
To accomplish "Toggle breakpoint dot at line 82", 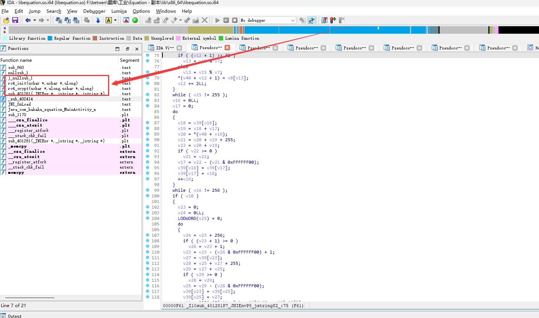I will 147,95.
